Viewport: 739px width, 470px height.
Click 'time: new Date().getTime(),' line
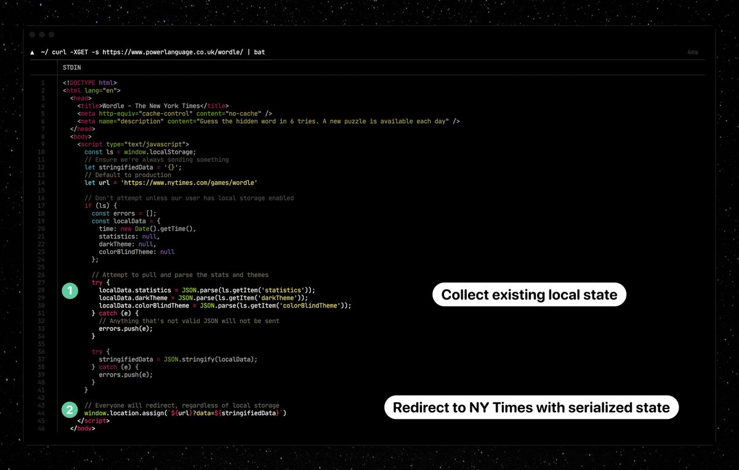pyautogui.click(x=147, y=228)
